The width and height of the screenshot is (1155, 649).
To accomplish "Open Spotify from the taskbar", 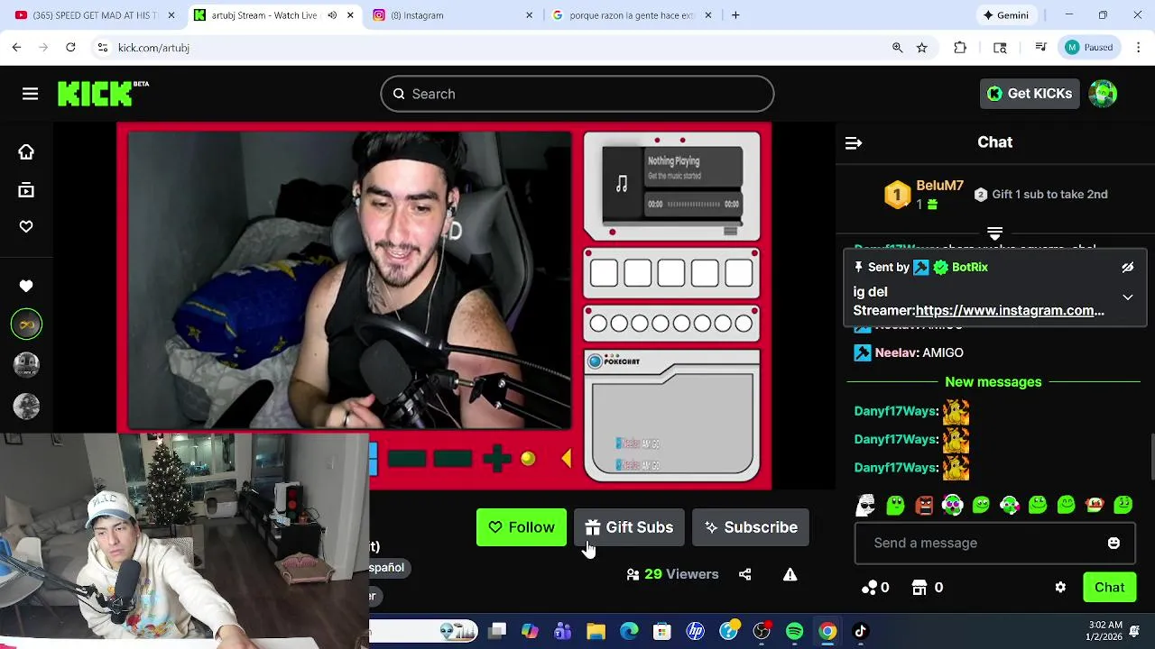I will pyautogui.click(x=794, y=632).
